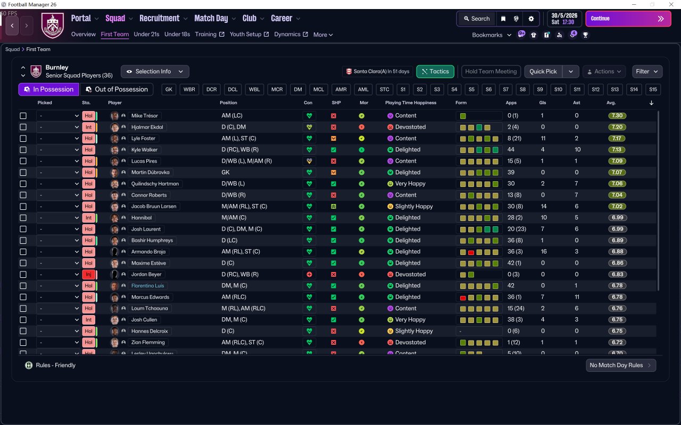The width and height of the screenshot is (681, 425).
Task: Click the Rules - Friendly icon
Action: (29, 365)
